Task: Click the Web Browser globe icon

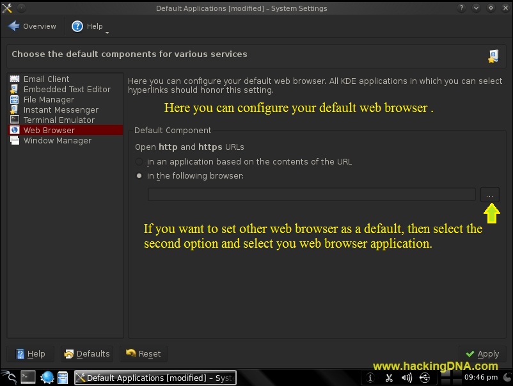Action: coord(15,130)
